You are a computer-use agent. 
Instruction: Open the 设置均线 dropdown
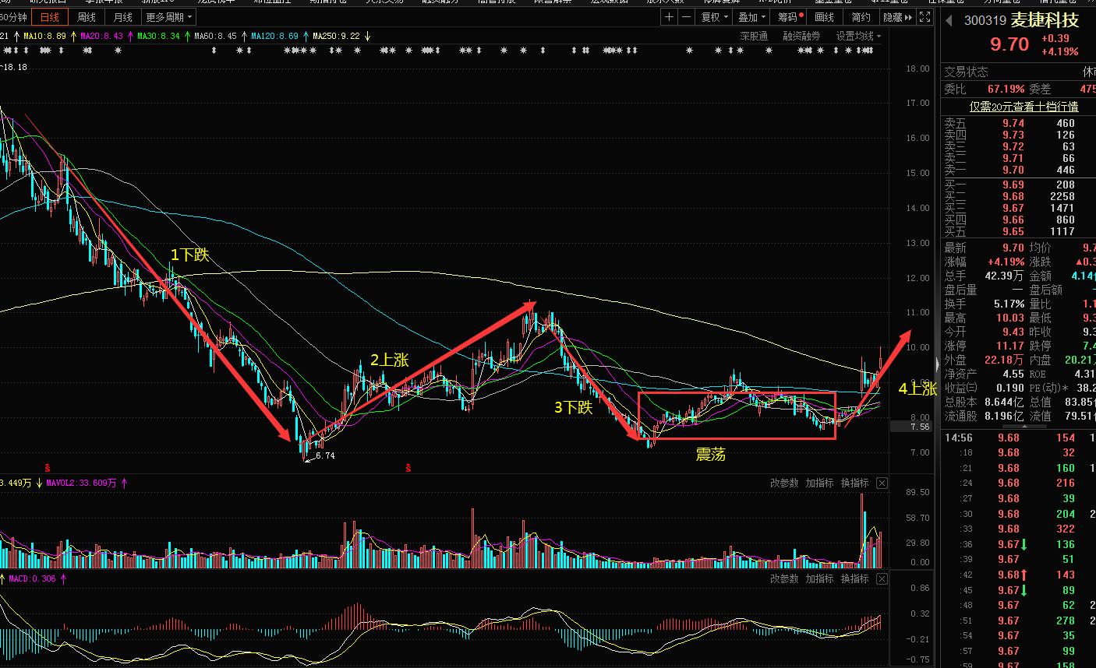click(858, 36)
